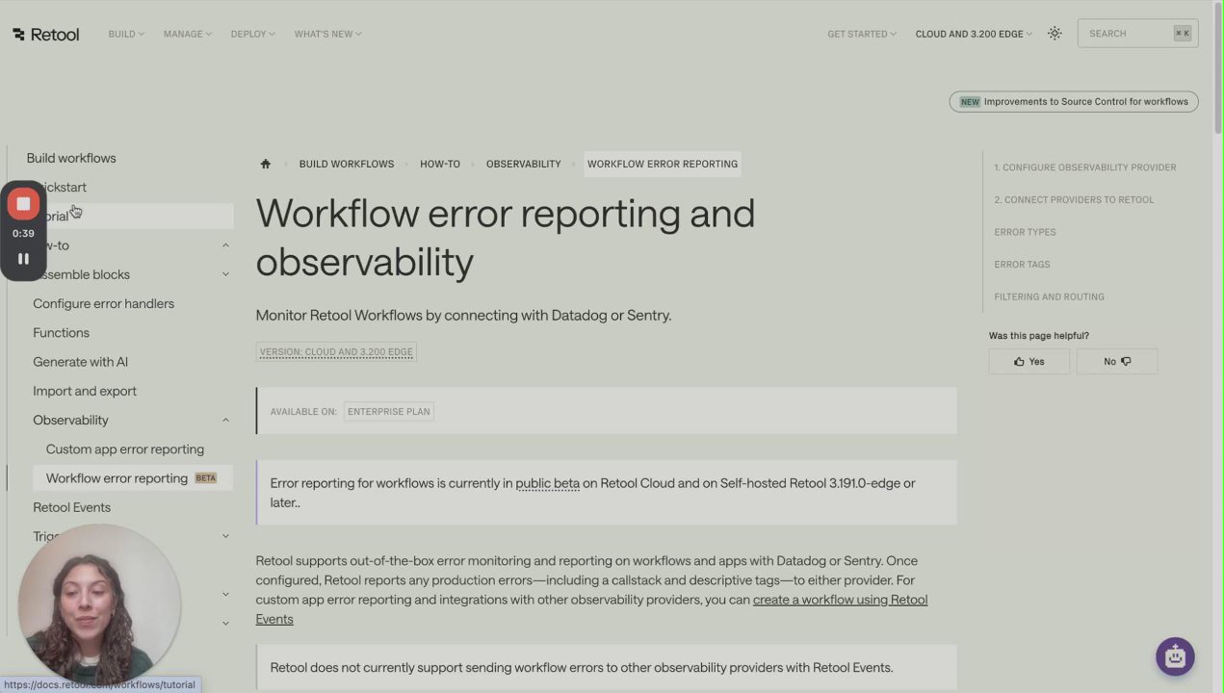
Task: Open the public beta link
Action: pyautogui.click(x=547, y=483)
